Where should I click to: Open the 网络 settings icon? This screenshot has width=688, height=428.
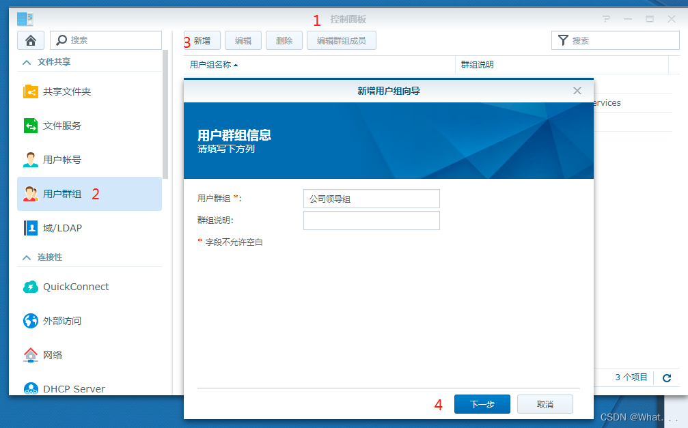[x=31, y=355]
